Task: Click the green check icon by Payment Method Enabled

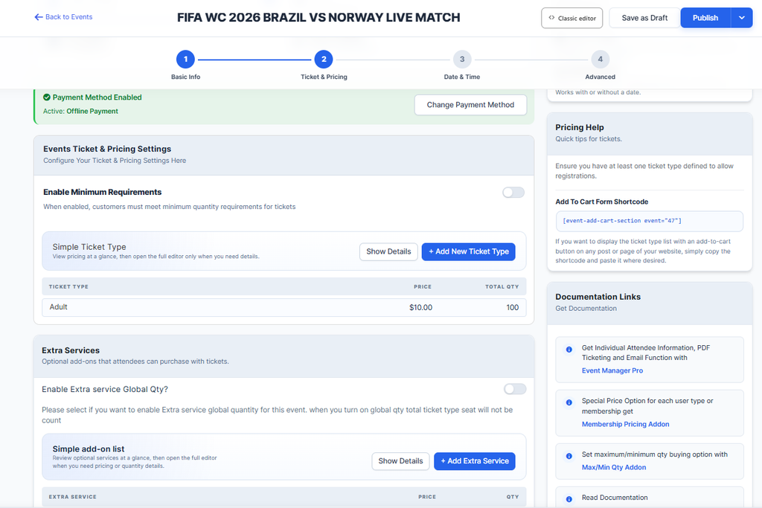Action: (47, 97)
